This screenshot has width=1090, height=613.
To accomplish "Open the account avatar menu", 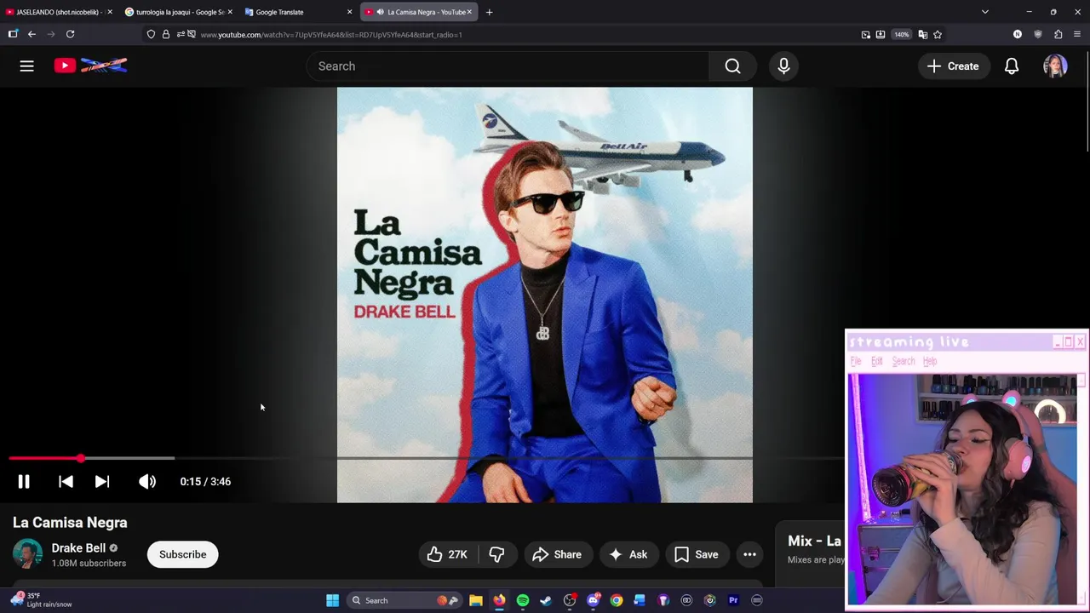I will pos(1055,66).
